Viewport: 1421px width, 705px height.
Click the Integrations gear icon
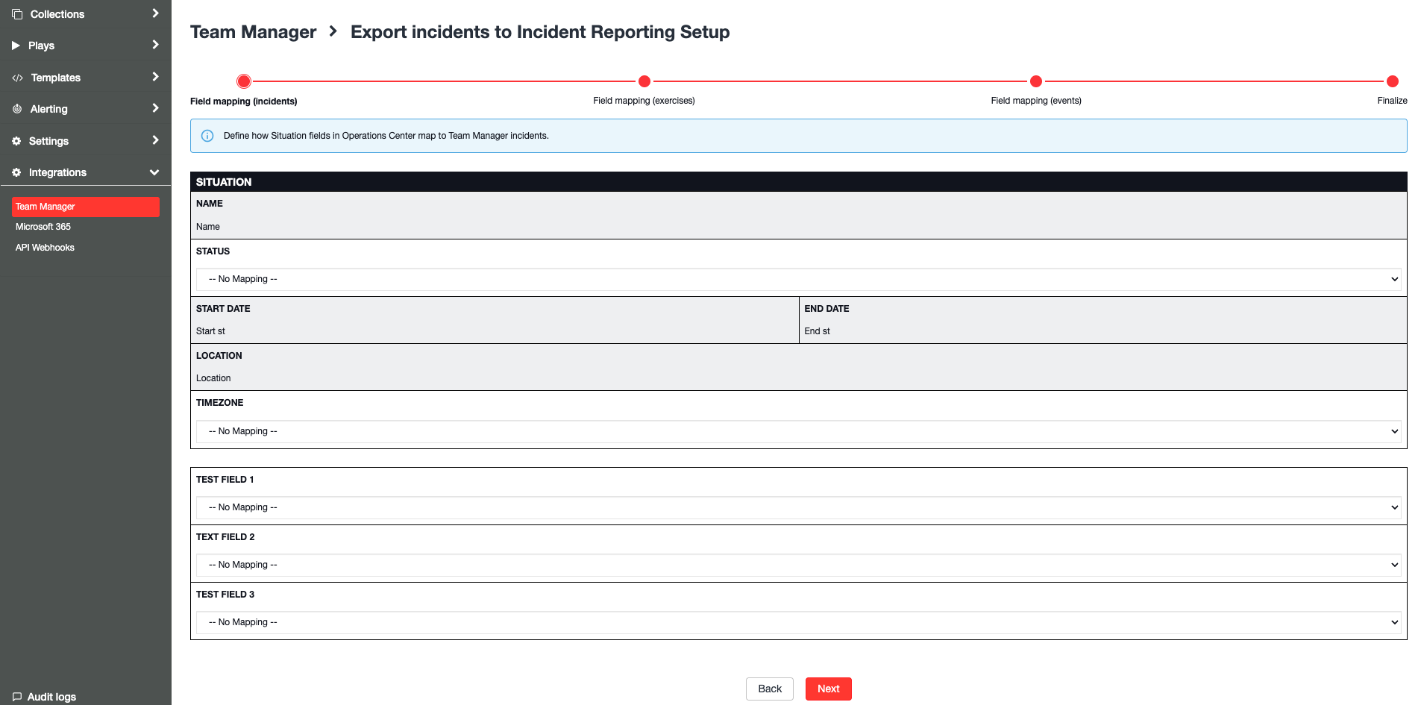pos(16,172)
